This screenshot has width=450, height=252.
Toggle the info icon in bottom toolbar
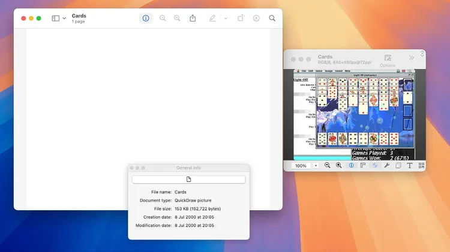351,165
